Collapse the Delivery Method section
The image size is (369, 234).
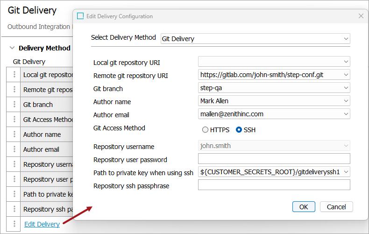(x=12, y=48)
